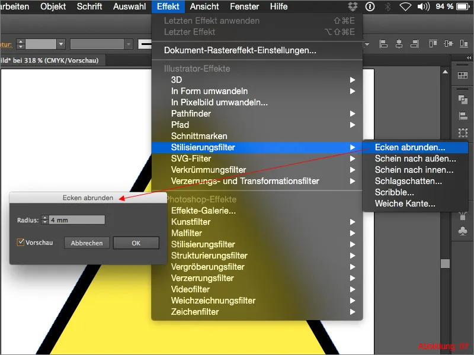Open the Ansicht menu

click(x=204, y=7)
